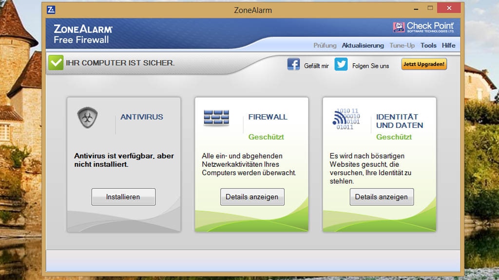Select the Prüfung menu item
Screen dimensions: 499x280
coord(325,45)
